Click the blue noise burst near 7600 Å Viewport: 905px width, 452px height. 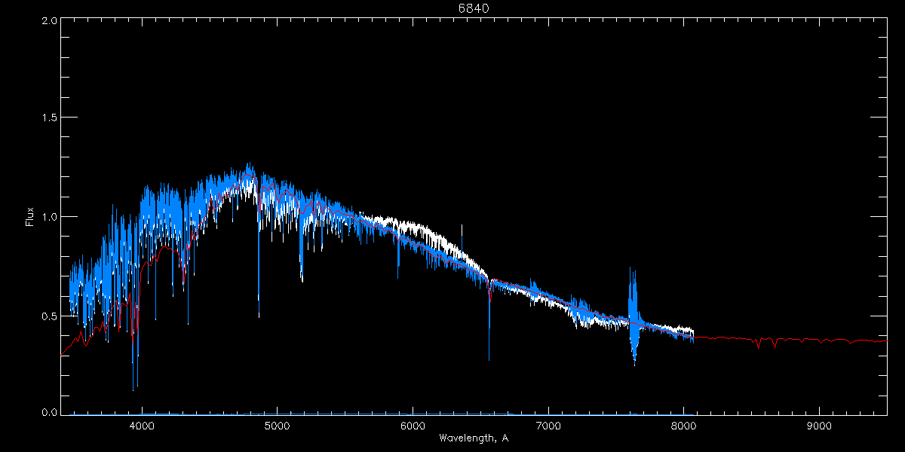tap(633, 316)
